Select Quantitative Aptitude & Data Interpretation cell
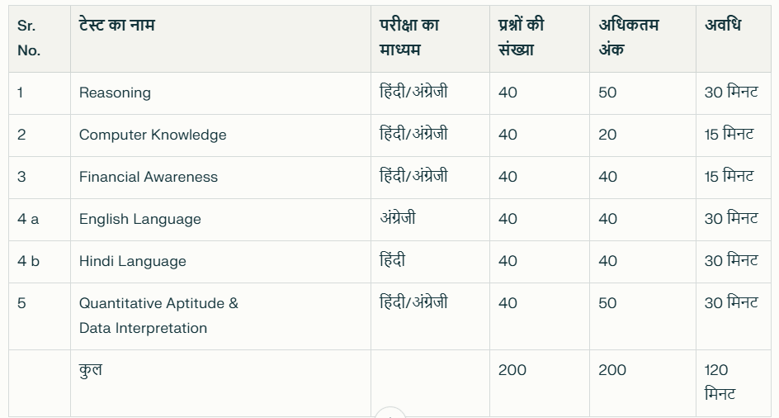The width and height of the screenshot is (779, 418). [x=158, y=316]
